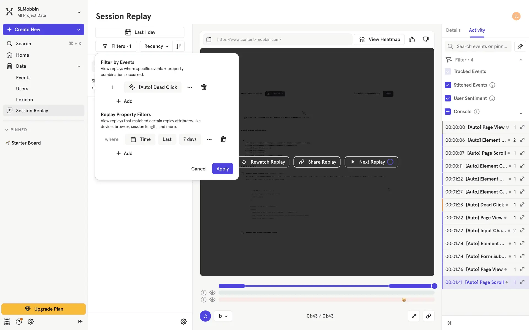The width and height of the screenshot is (529, 330).
Task: Expand the replay to fullscreen
Action: pyautogui.click(x=414, y=316)
